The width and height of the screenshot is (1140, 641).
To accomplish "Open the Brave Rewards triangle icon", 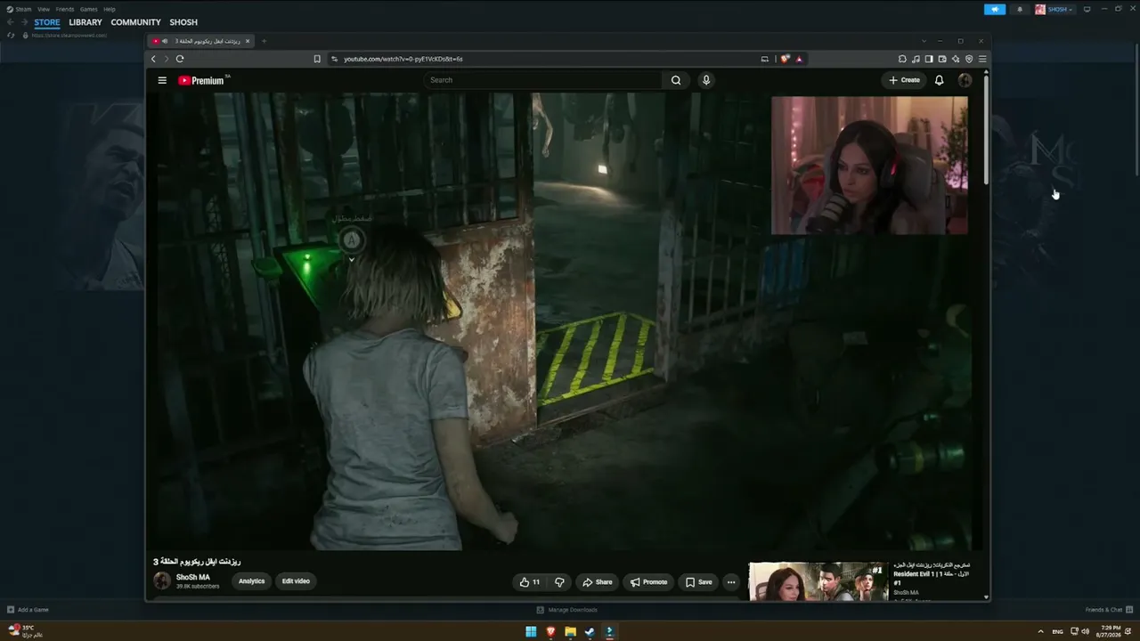I will 799,59.
